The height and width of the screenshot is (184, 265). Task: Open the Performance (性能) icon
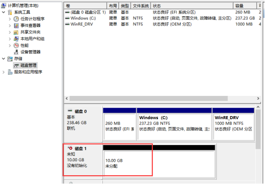tap(16, 45)
